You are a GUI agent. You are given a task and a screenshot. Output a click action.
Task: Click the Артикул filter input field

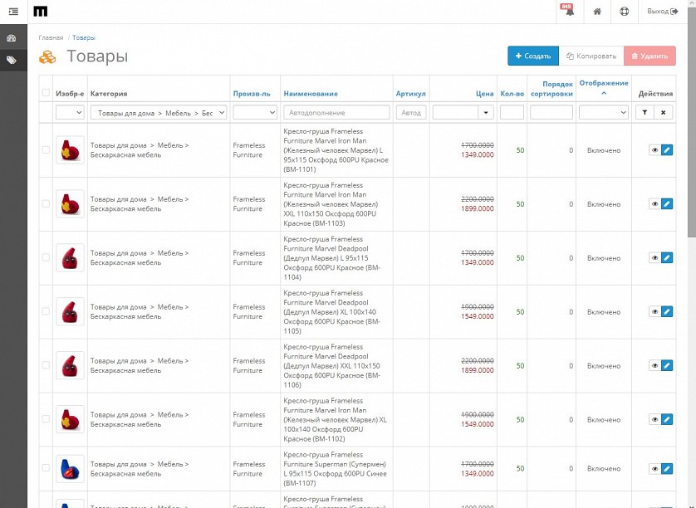411,113
